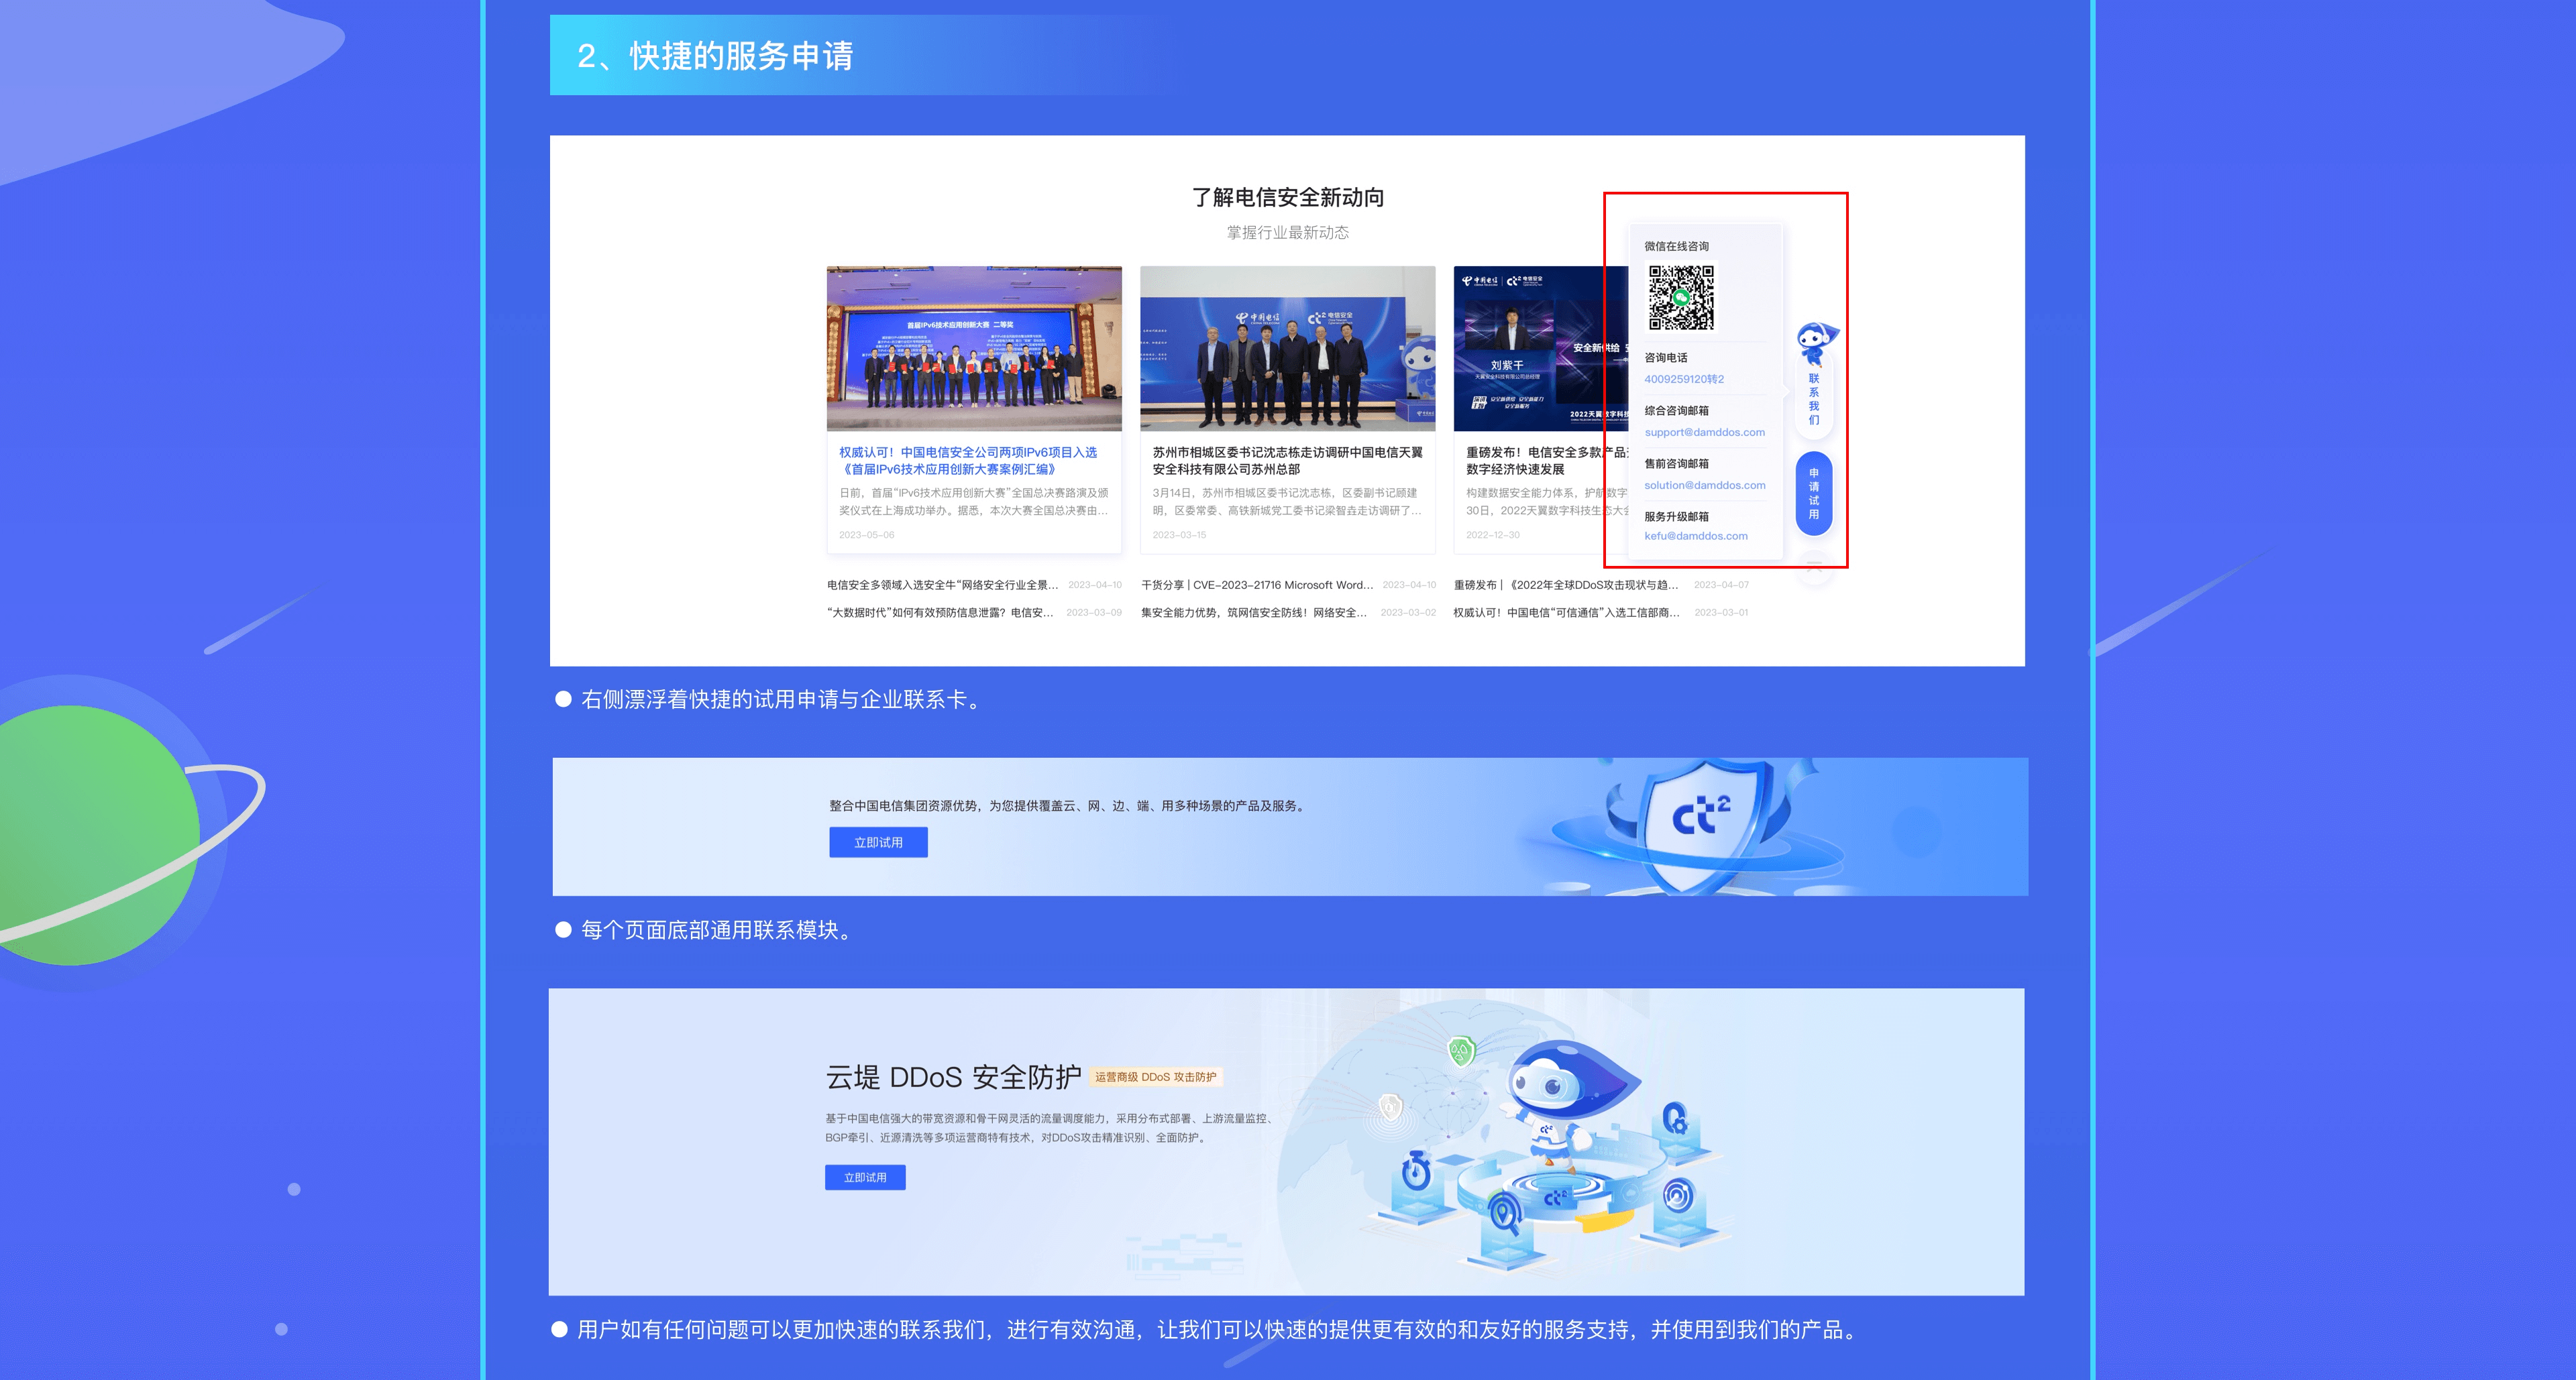Viewport: 2576px width, 1380px height.
Task: Open the 中国电信"可信通信"入选工信部 news item
Action: (x=1566, y=613)
